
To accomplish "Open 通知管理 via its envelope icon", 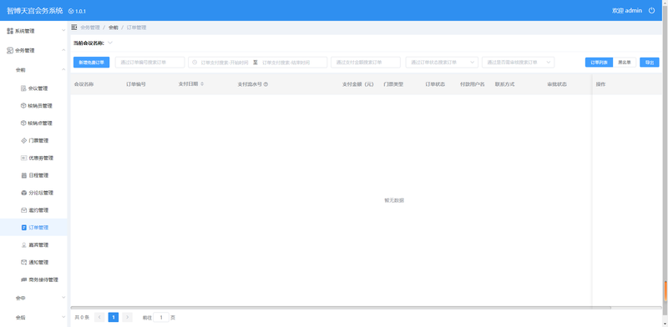I will [24, 262].
